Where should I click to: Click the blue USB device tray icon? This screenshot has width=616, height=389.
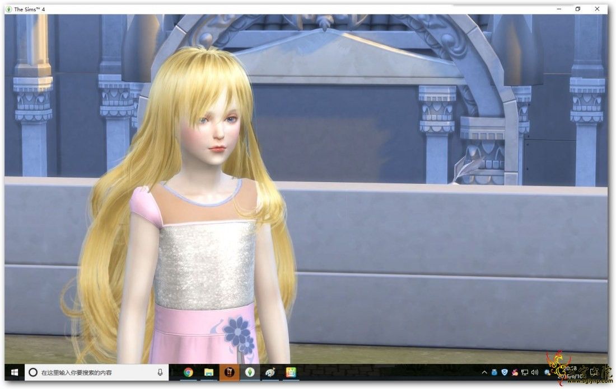pyautogui.click(x=494, y=372)
